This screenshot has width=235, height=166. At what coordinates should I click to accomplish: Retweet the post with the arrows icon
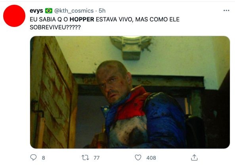click(x=85, y=158)
